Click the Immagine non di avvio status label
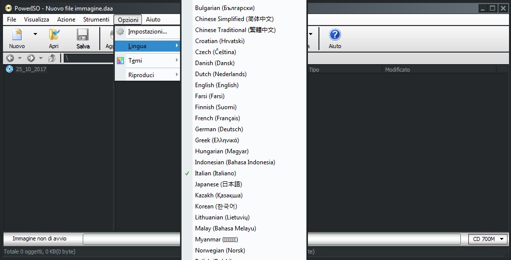The height and width of the screenshot is (260, 511). [x=40, y=238]
